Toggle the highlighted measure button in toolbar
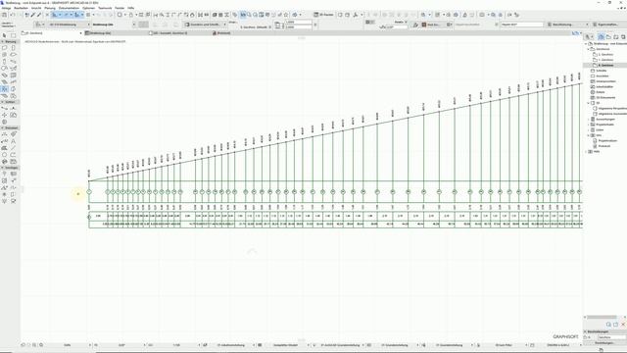Viewport: 627px width, 353px height. [243, 15]
